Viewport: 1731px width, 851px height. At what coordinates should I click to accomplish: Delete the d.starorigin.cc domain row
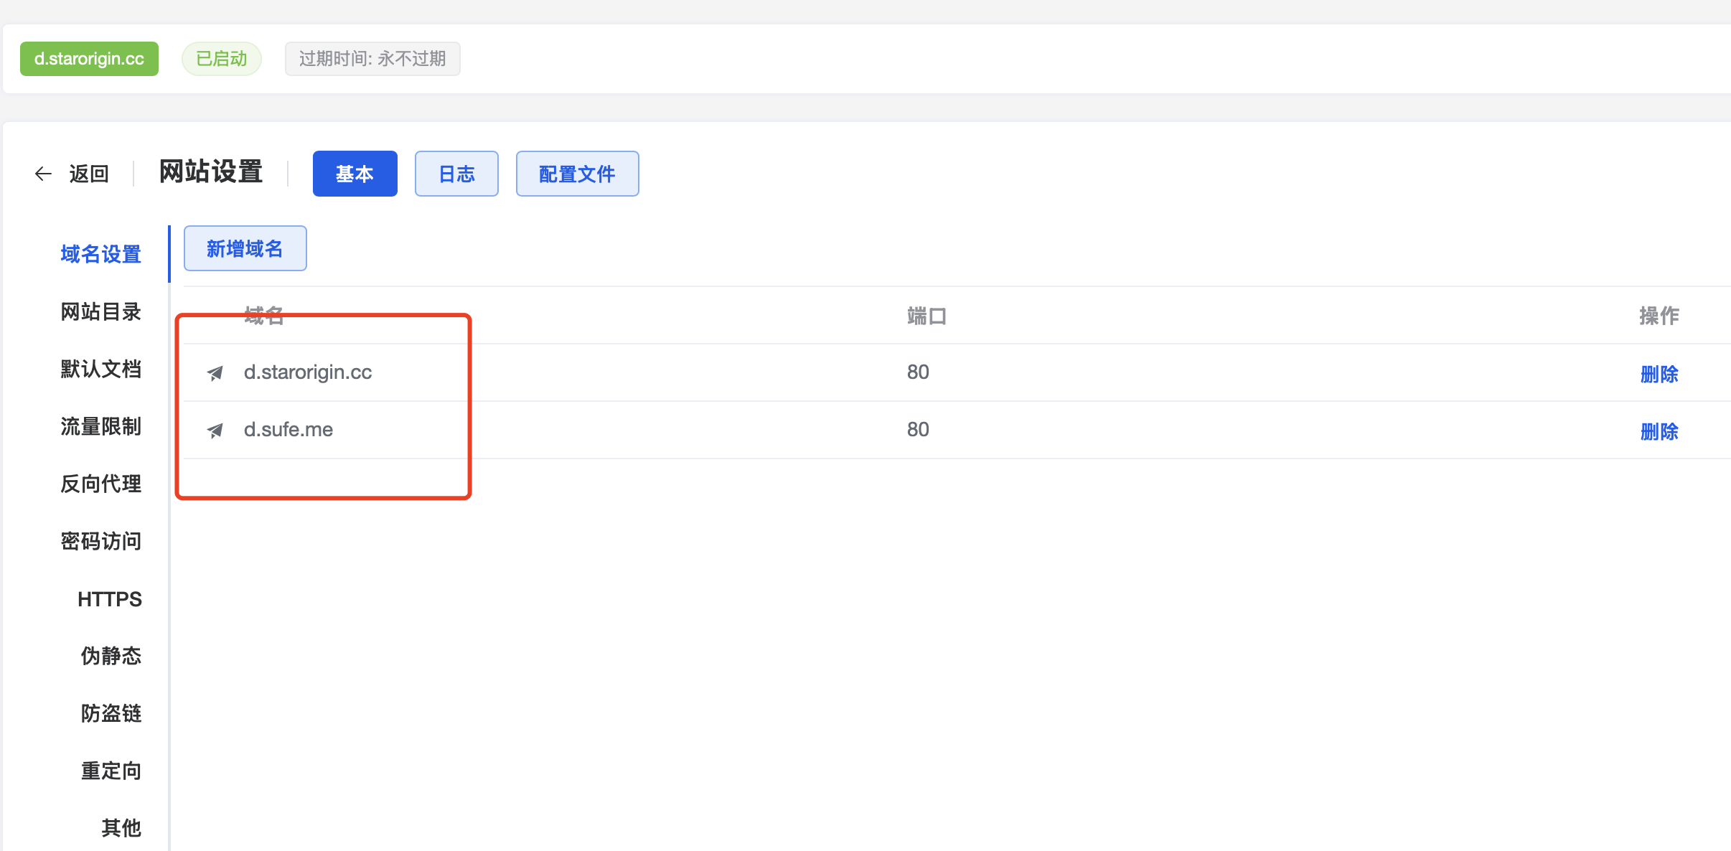(x=1659, y=374)
